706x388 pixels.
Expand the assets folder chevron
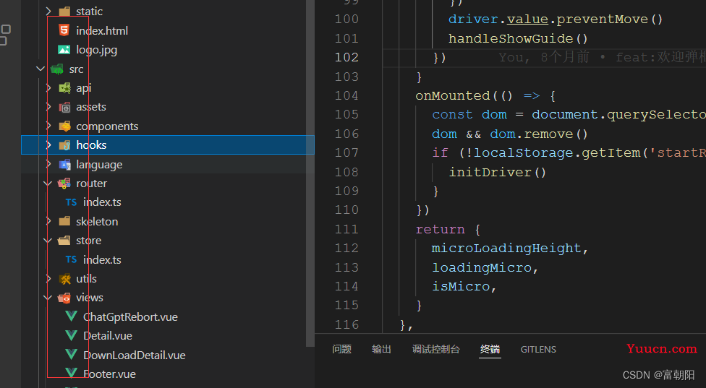48,107
